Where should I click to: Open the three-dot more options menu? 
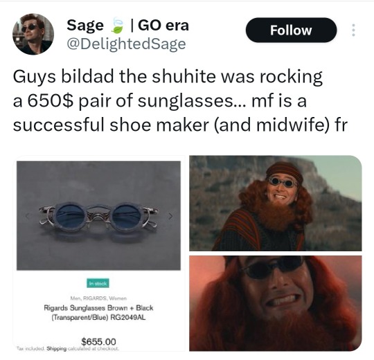click(x=353, y=30)
